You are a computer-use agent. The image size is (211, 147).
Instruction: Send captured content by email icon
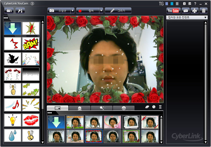186,11
